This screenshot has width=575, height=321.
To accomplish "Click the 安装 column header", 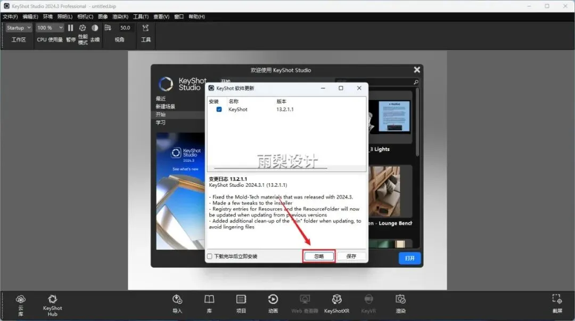I will (x=214, y=101).
